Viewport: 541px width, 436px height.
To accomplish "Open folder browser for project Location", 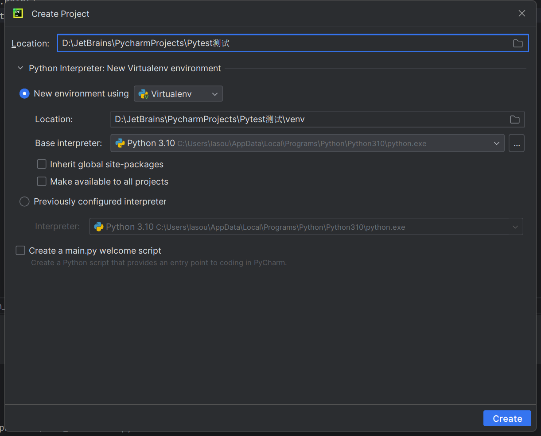I will click(x=518, y=43).
